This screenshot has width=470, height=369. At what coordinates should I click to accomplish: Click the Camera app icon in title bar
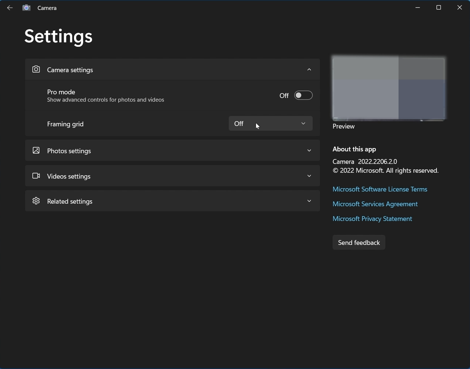[27, 8]
